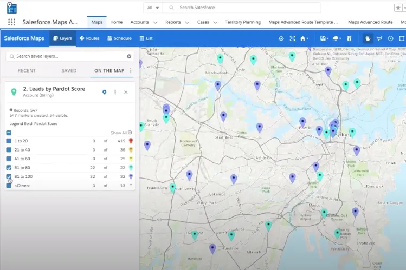This screenshot has width=406, height=270.
Task: Click the home location icon
Action: click(302, 38)
